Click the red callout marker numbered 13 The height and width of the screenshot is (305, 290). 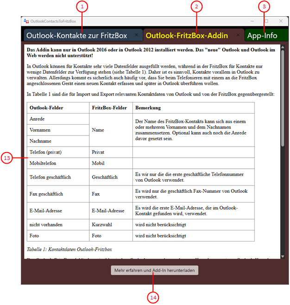(7, 158)
